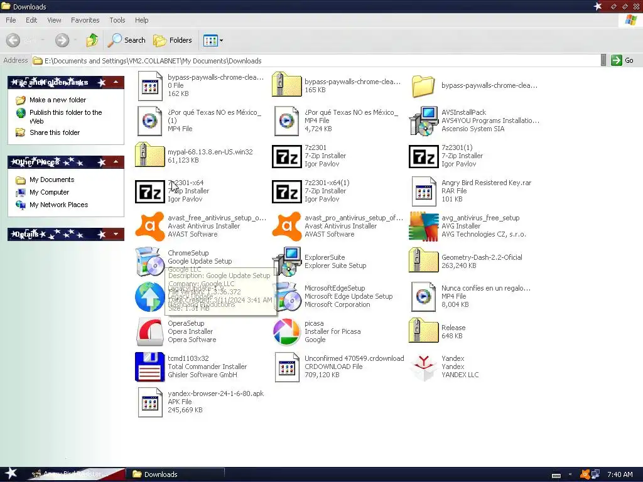Click the first bypass-paywalls-chrome-clean 0 File icon
Screen dimensions: 643x482
149,85
